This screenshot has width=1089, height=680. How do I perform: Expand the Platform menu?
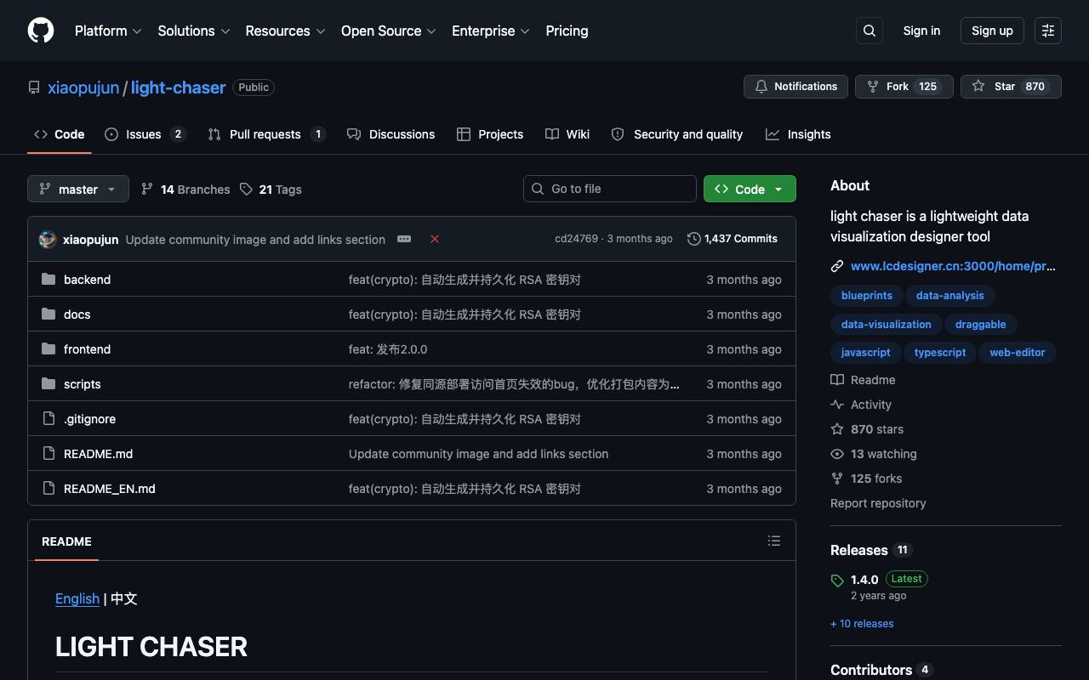click(x=108, y=31)
